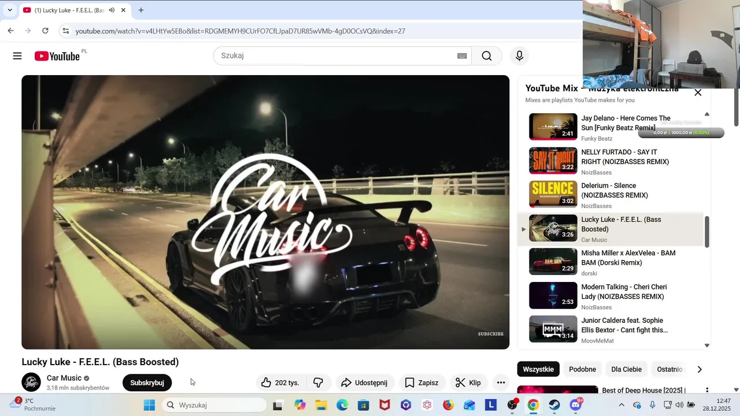The image size is (740, 416).
Task: Open Task View on taskbar
Action: click(x=278, y=405)
